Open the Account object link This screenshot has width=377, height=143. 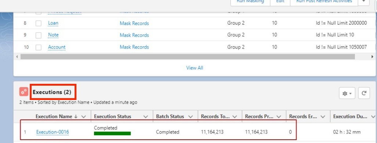pos(57,47)
